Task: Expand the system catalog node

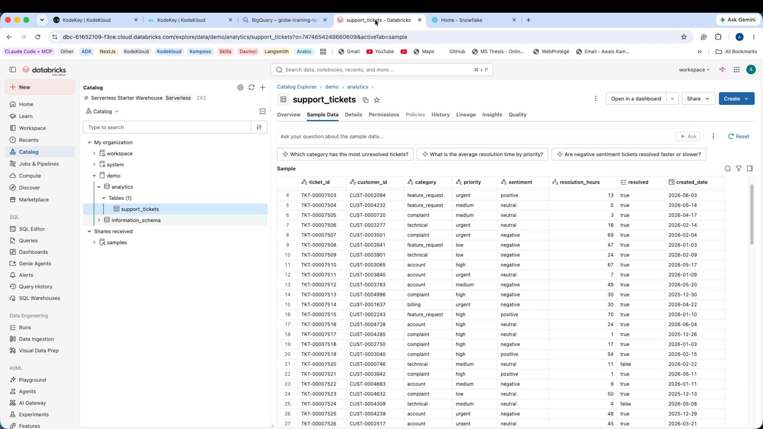Action: pos(94,164)
